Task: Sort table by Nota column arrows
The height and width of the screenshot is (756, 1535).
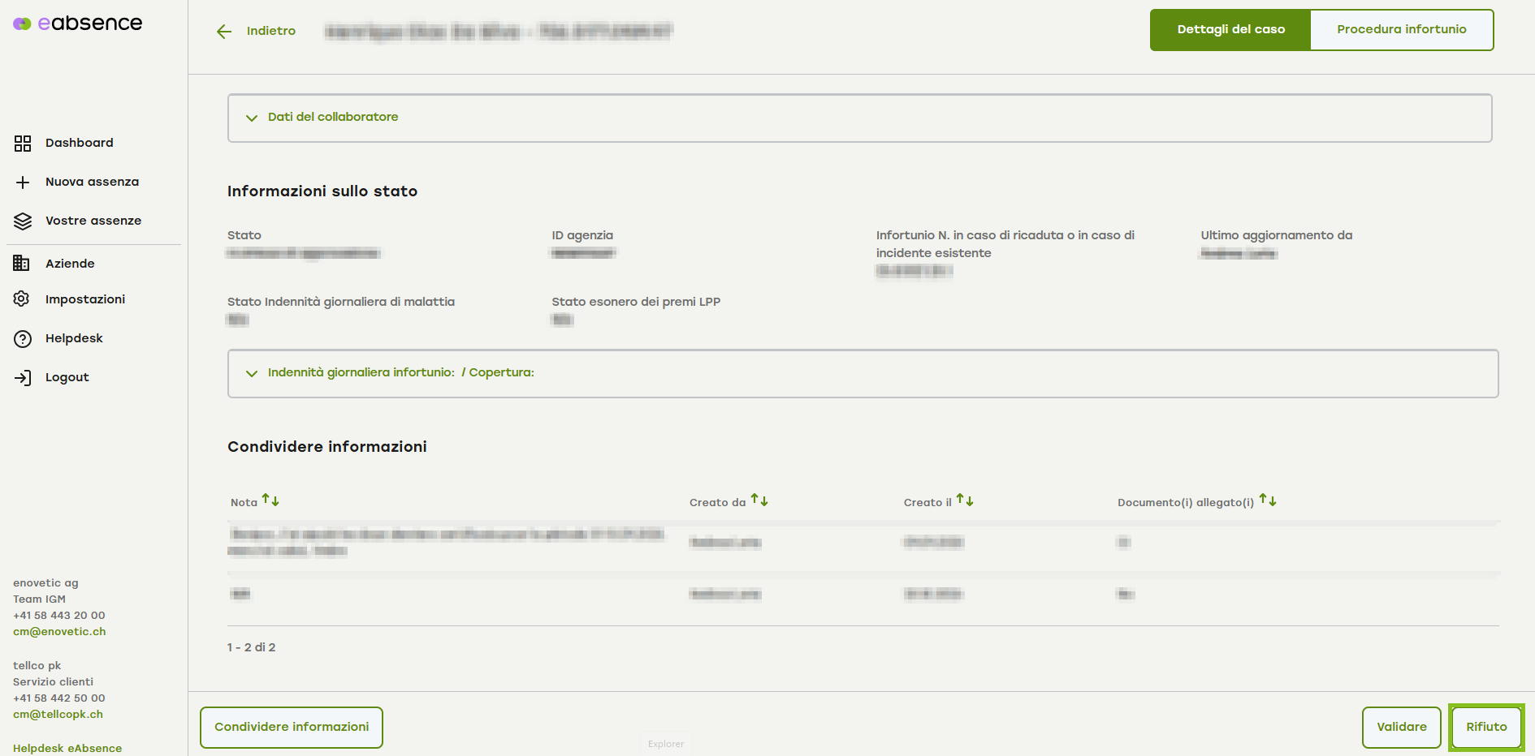Action: coord(270,501)
